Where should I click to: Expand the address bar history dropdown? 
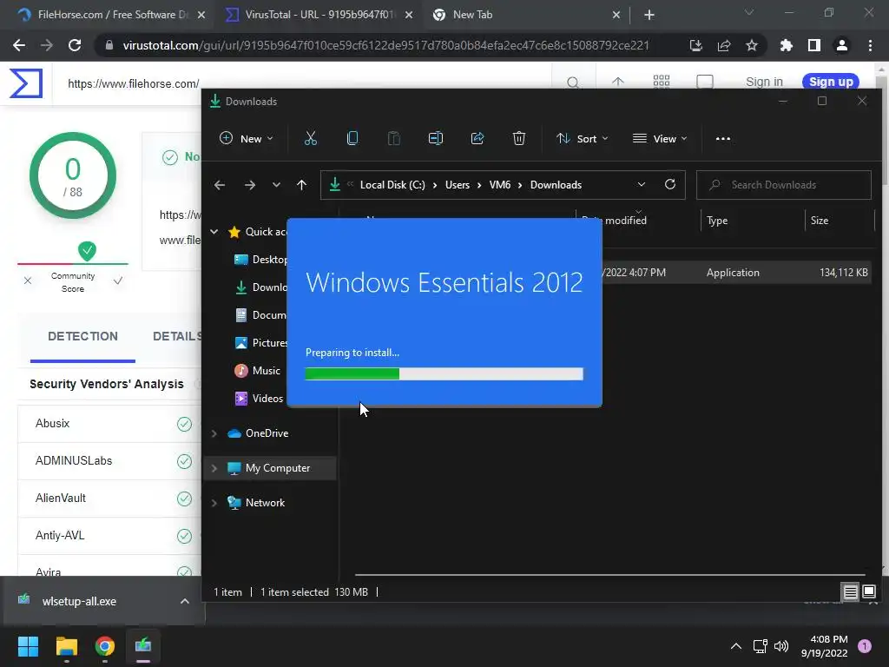642,184
